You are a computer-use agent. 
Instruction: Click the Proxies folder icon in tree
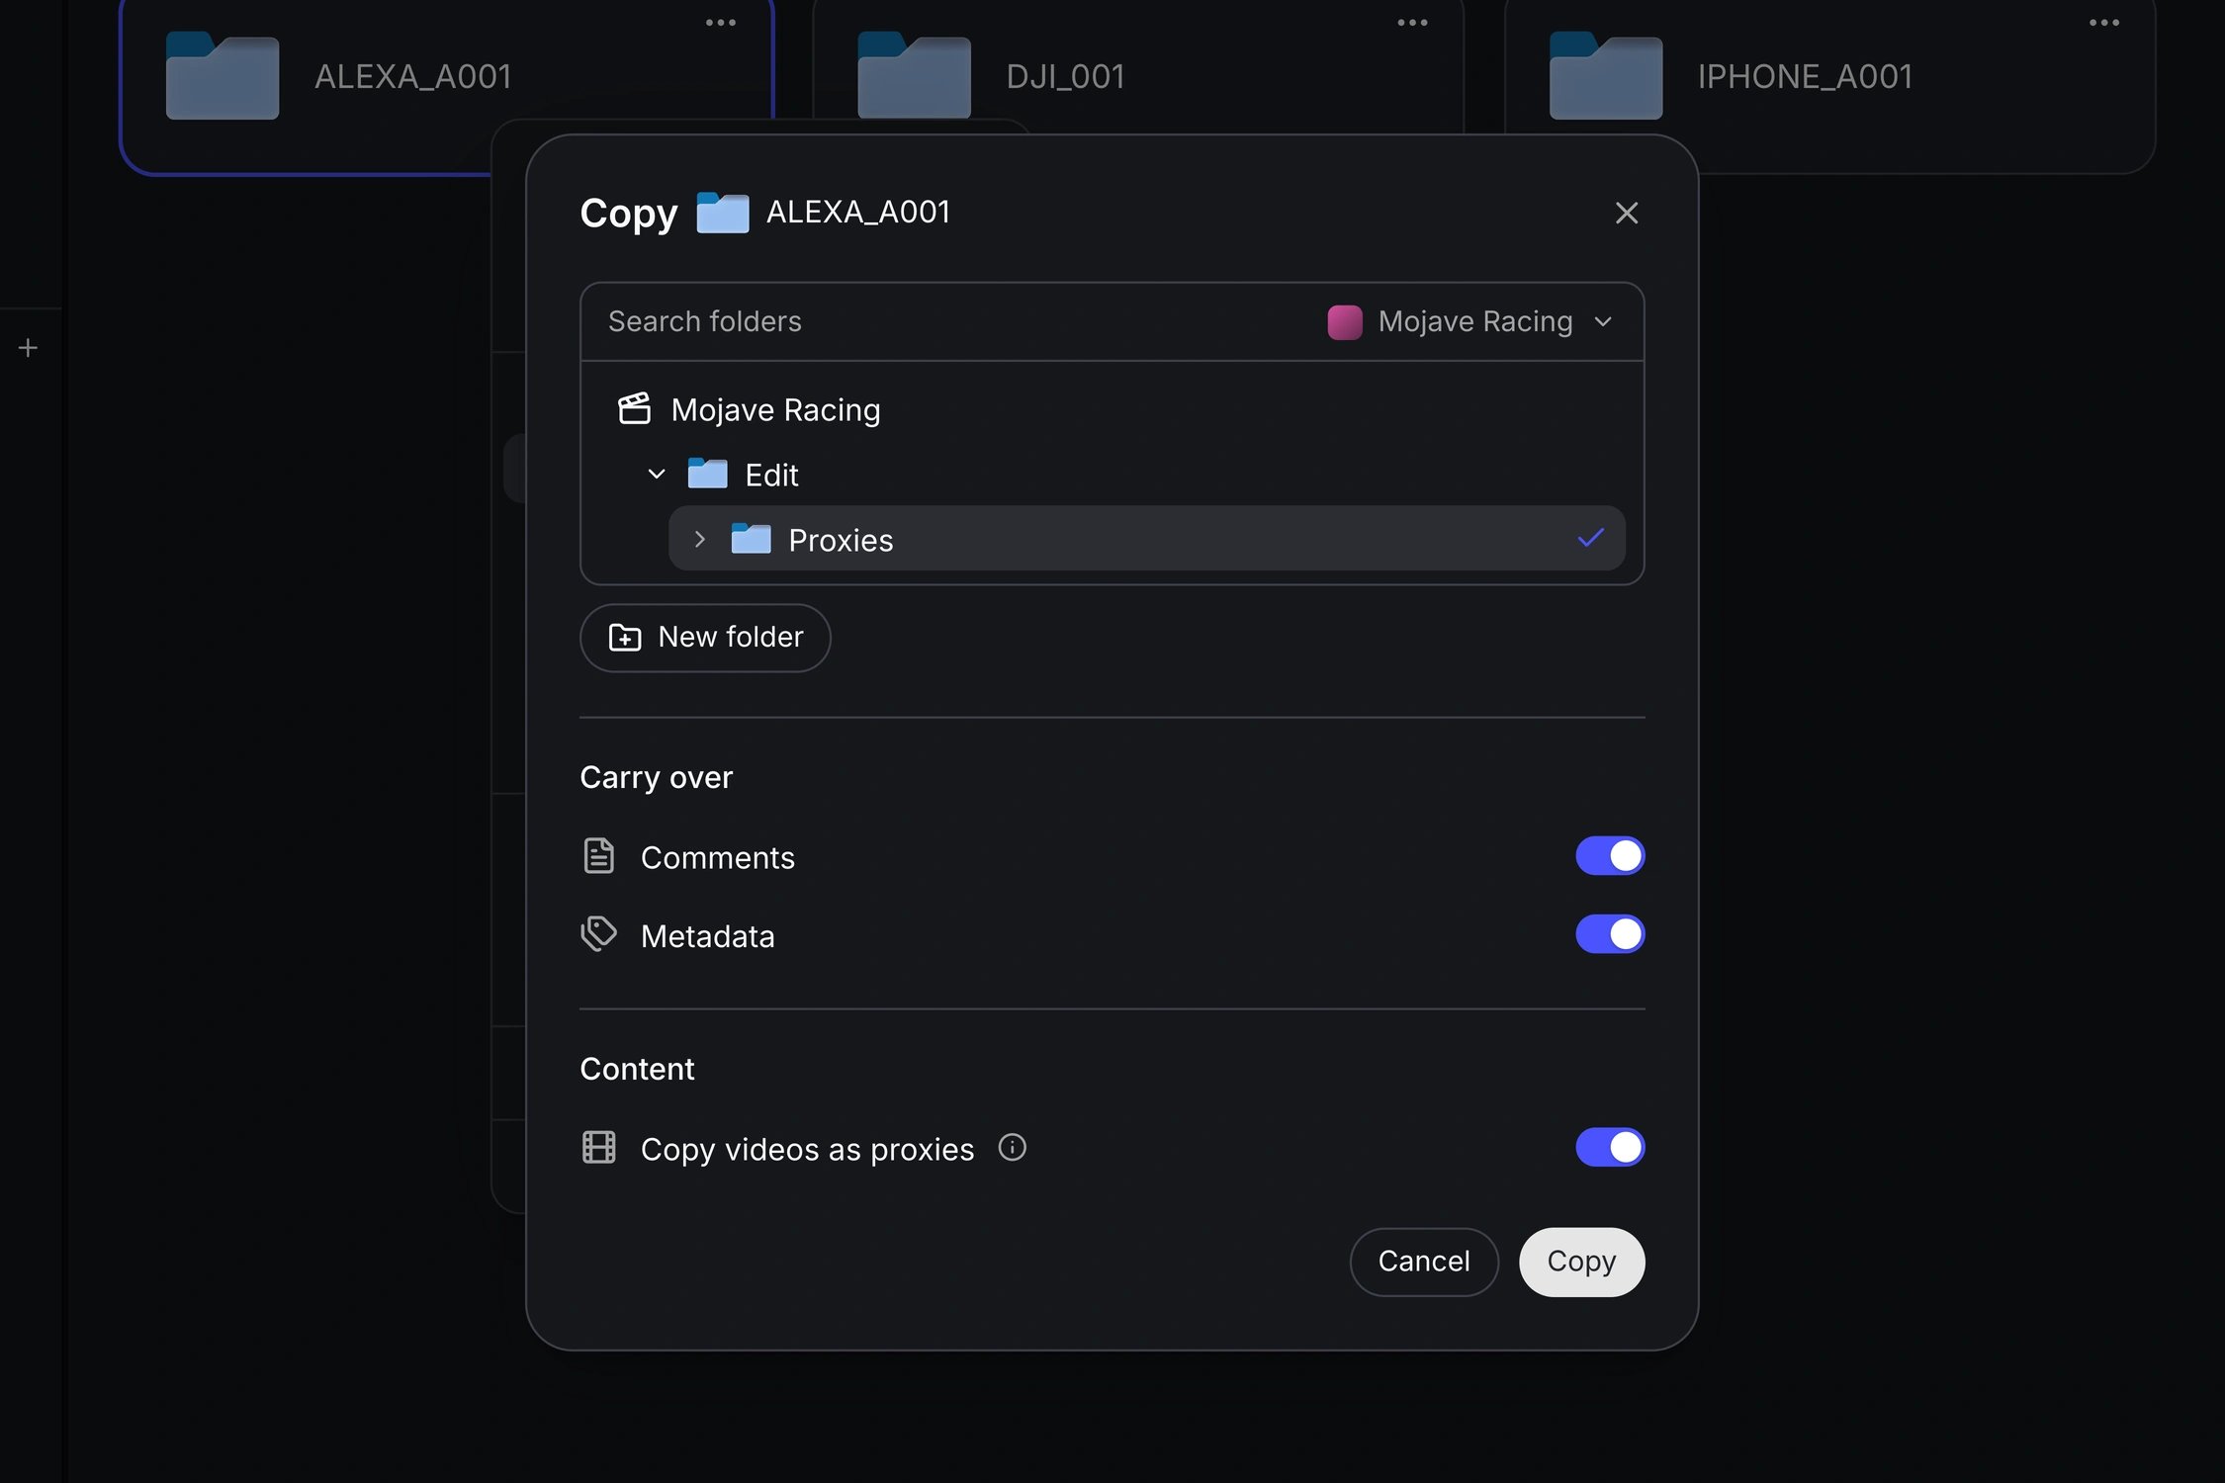[751, 539]
